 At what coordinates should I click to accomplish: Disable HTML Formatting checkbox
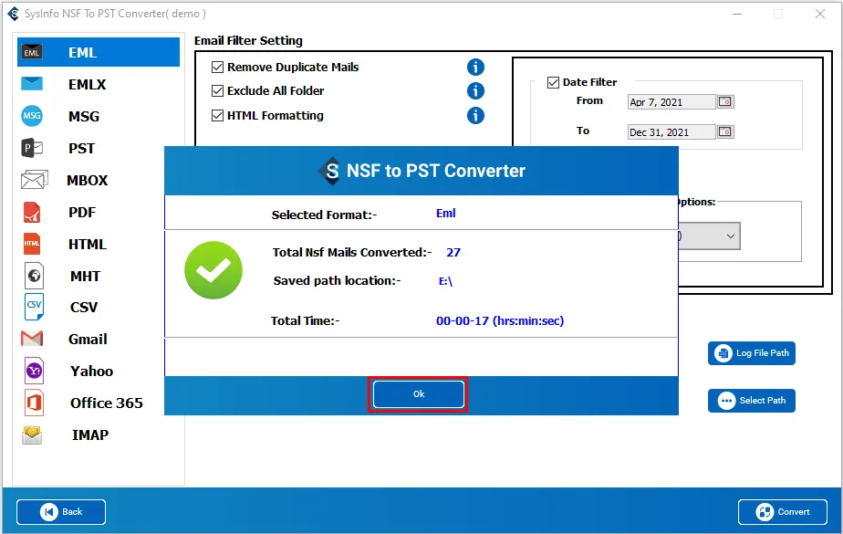[x=217, y=116]
